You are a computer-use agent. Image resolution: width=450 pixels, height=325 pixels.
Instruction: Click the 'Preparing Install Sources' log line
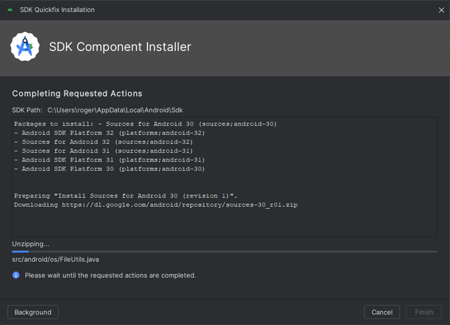click(x=126, y=196)
